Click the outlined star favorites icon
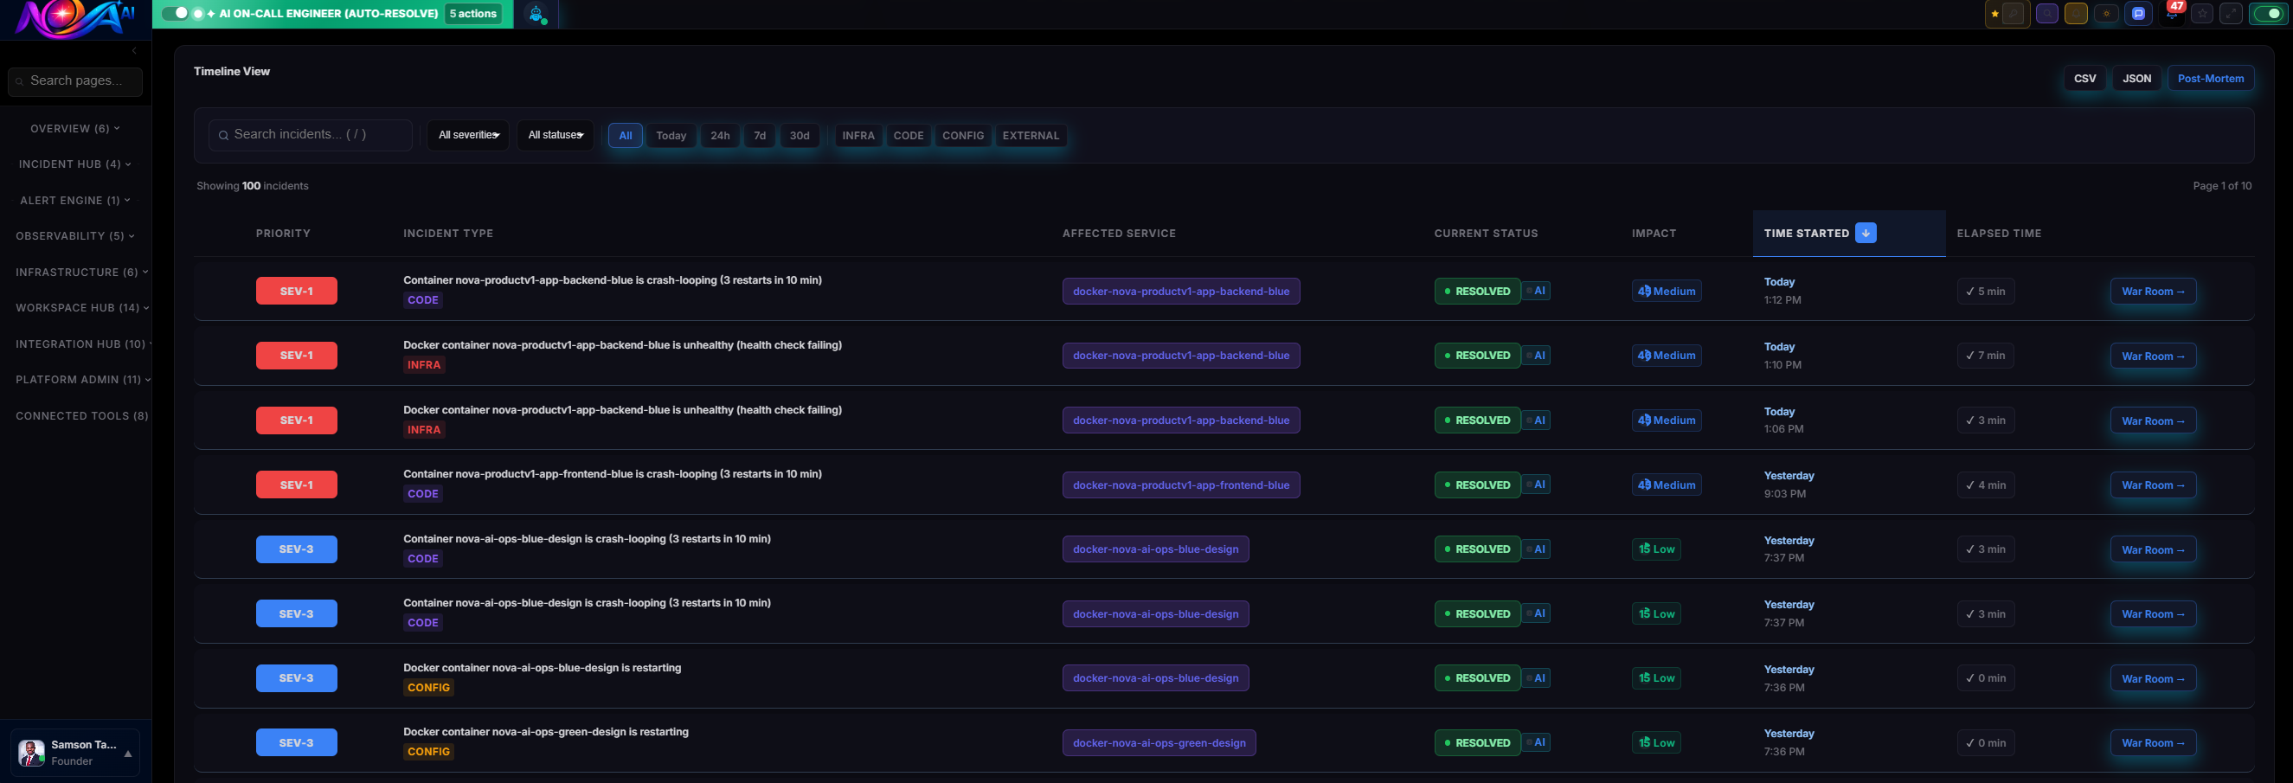Screen dimensions: 2293x783 [2201, 14]
